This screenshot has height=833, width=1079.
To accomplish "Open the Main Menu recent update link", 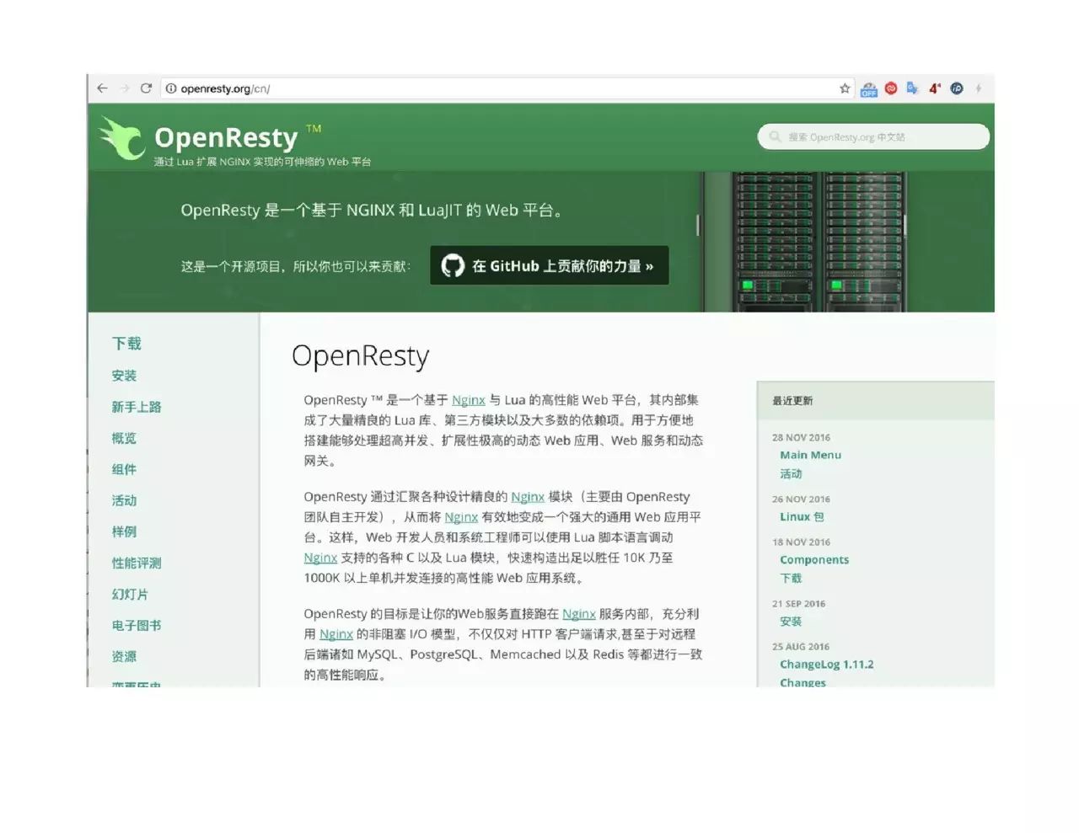I will [811, 455].
